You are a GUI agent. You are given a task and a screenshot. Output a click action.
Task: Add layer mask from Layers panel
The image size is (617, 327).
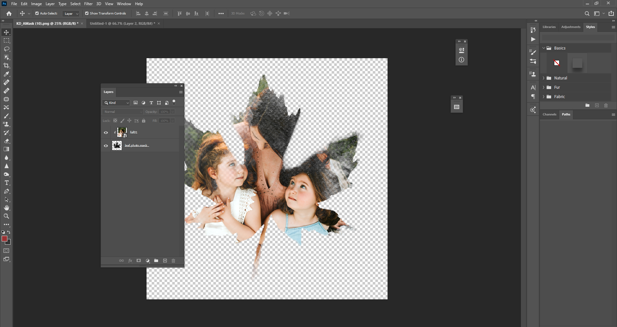pos(139,261)
